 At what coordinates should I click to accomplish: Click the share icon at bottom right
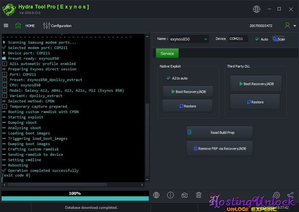tap(291, 195)
